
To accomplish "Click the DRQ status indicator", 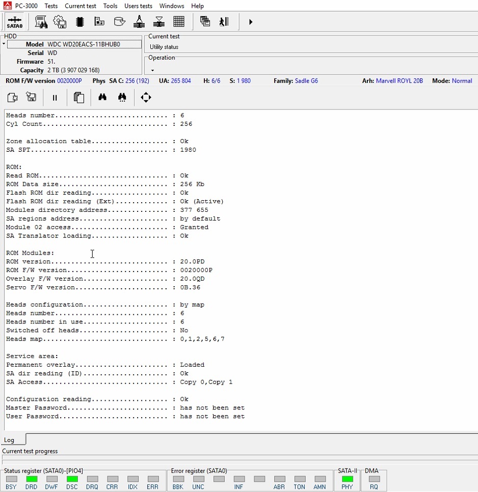I will (x=92, y=479).
